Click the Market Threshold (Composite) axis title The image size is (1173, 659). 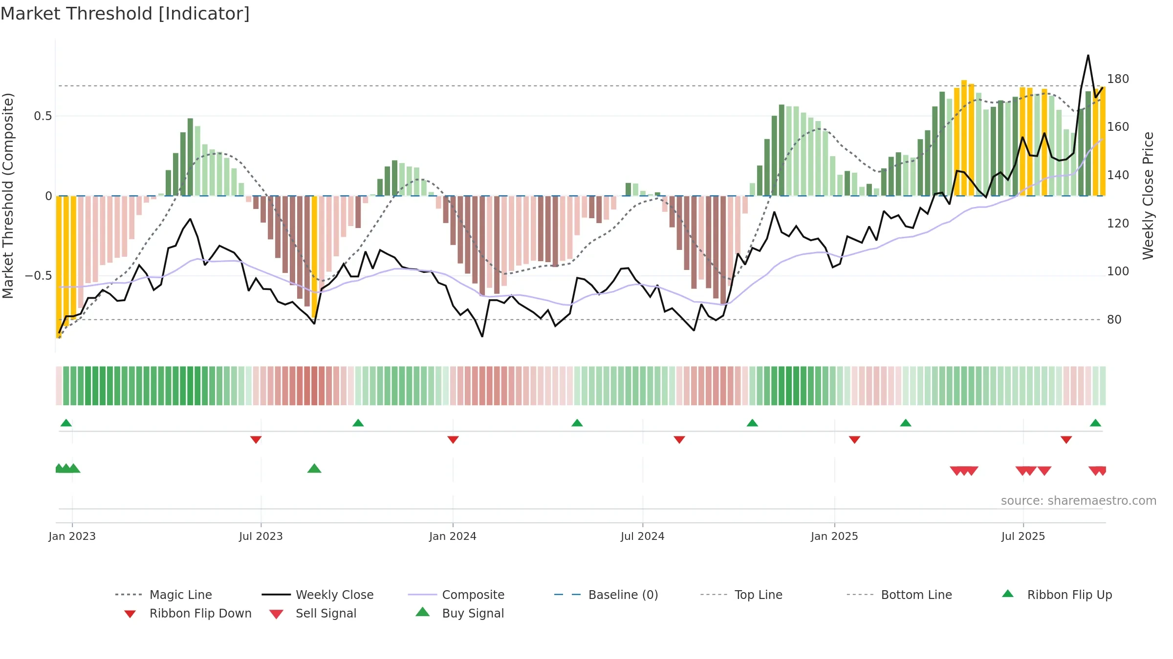(8, 196)
